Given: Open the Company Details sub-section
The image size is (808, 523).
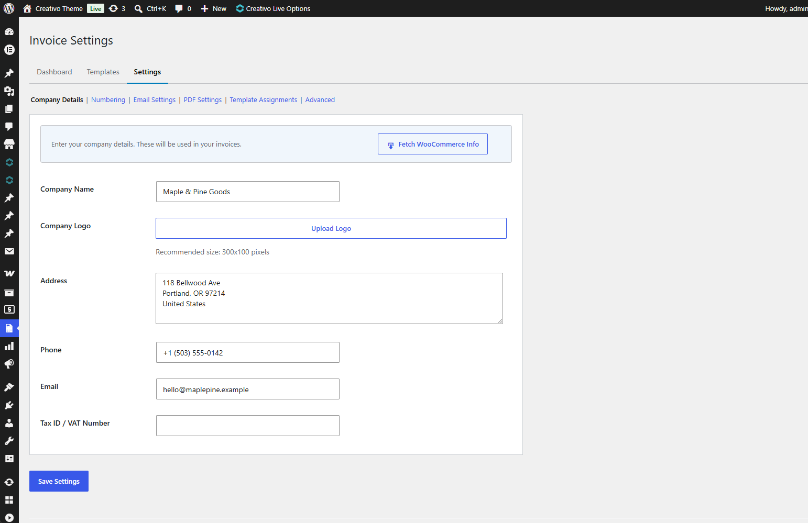Looking at the screenshot, I should point(57,100).
